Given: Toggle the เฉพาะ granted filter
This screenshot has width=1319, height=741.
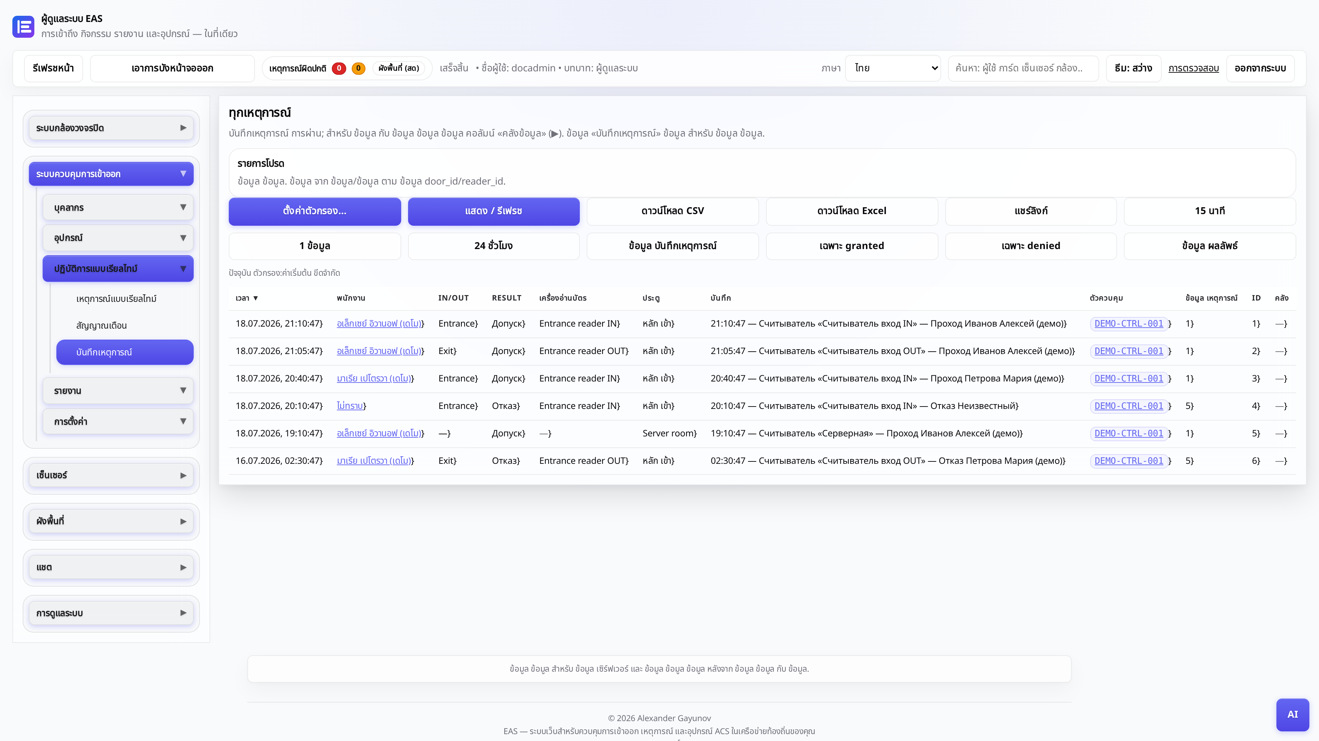Looking at the screenshot, I should 852,246.
